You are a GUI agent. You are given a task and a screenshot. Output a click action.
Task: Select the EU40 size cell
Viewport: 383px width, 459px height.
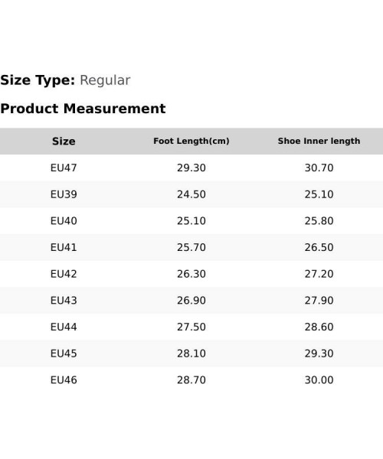(64, 221)
